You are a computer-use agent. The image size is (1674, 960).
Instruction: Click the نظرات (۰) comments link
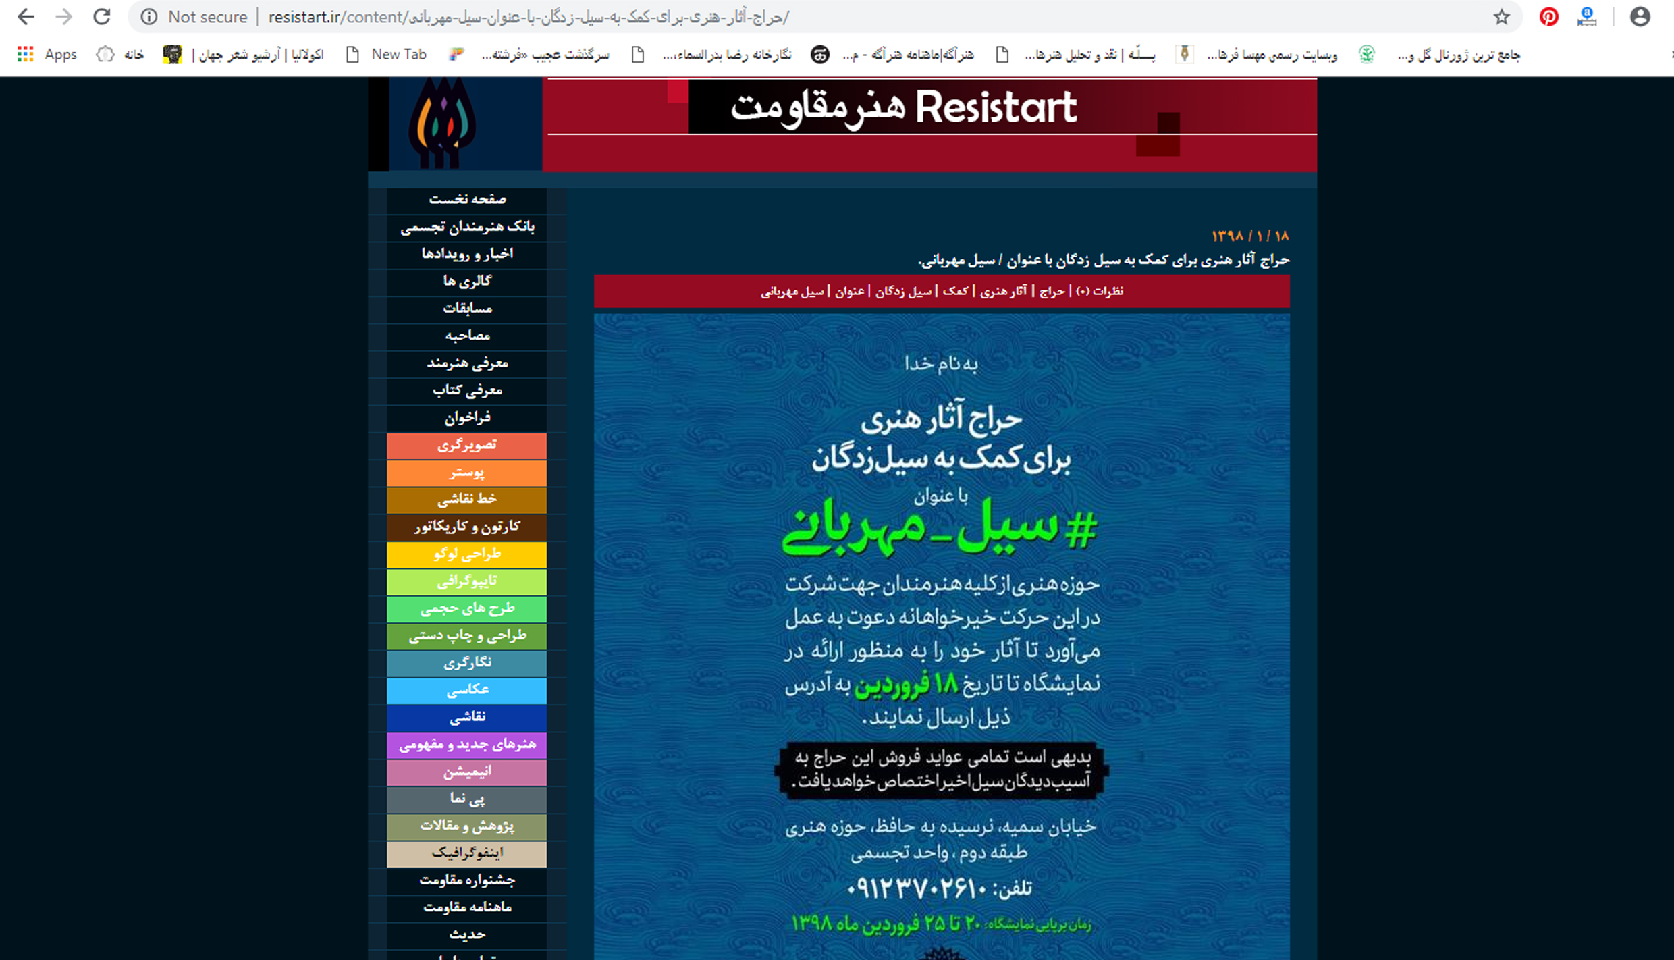1100,291
